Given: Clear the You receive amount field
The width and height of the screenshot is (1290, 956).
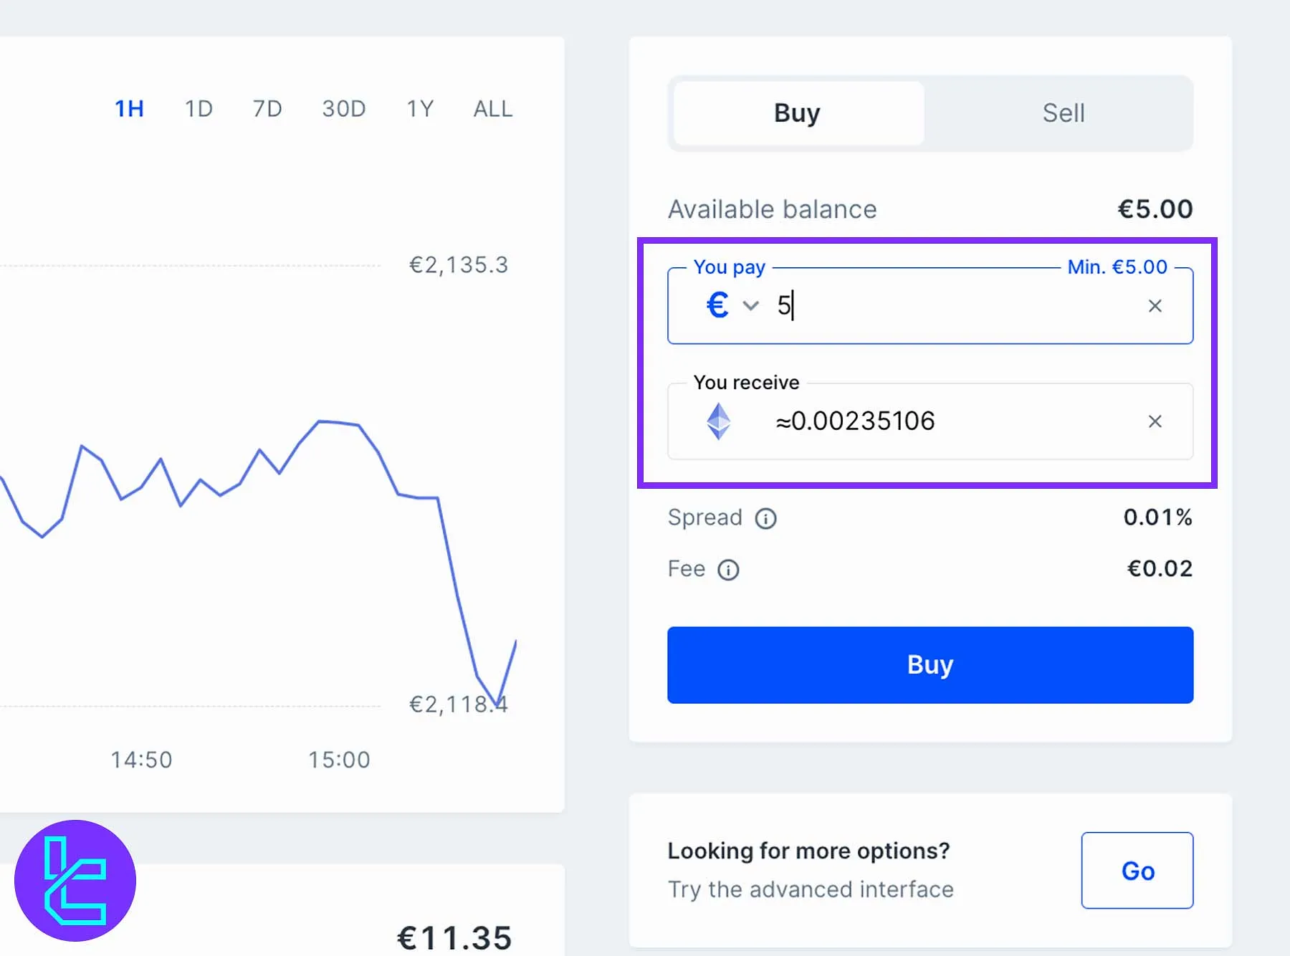Looking at the screenshot, I should click(x=1155, y=421).
